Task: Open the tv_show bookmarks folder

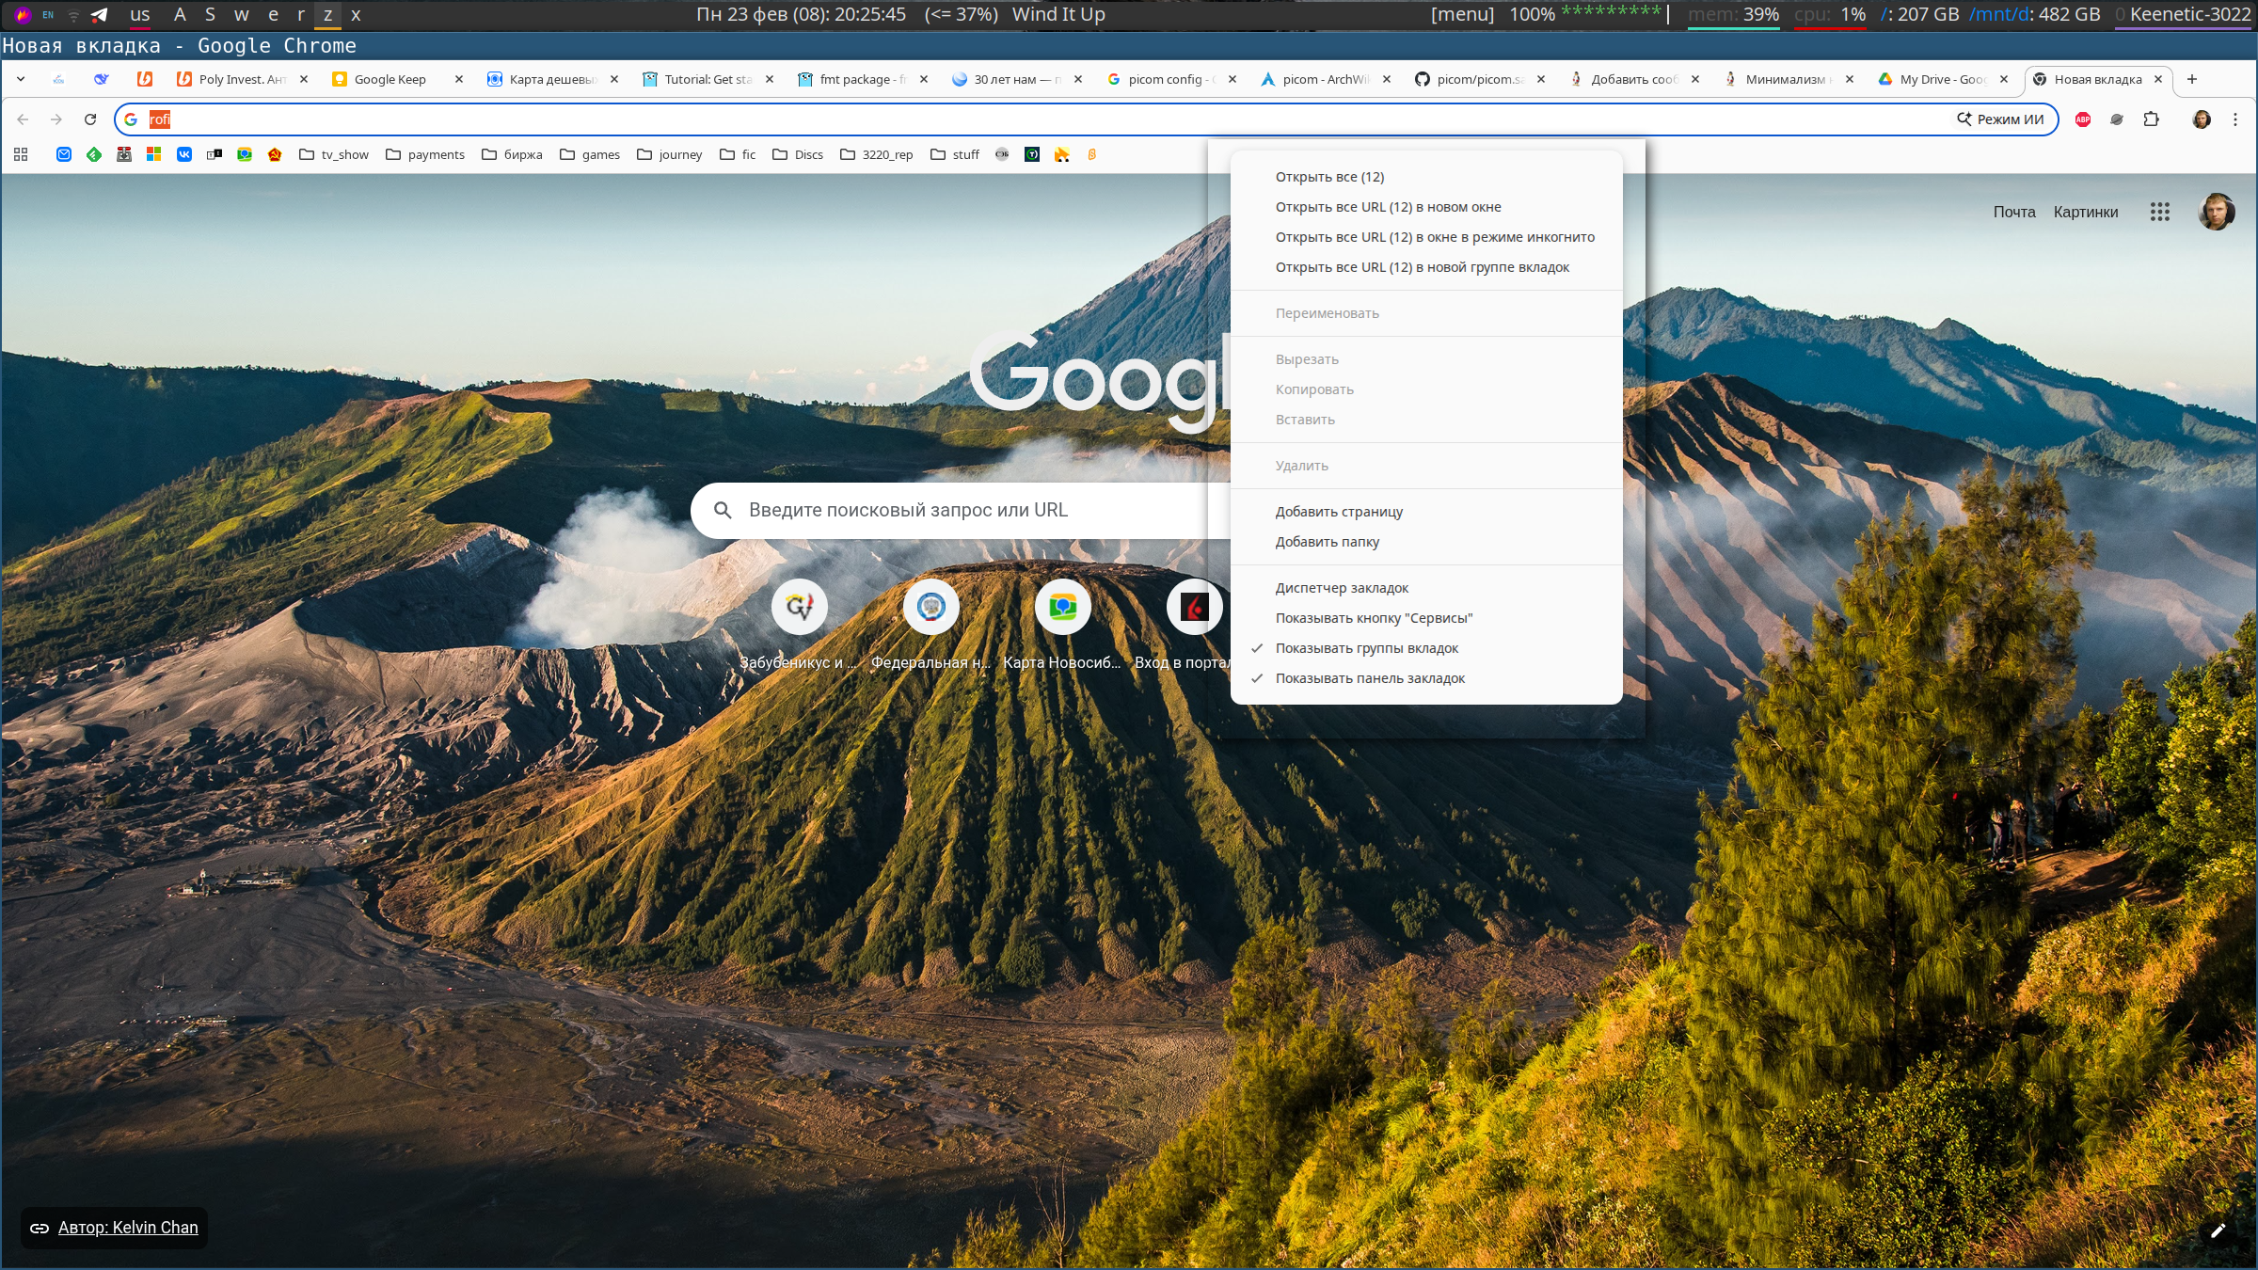Action: [x=334, y=154]
